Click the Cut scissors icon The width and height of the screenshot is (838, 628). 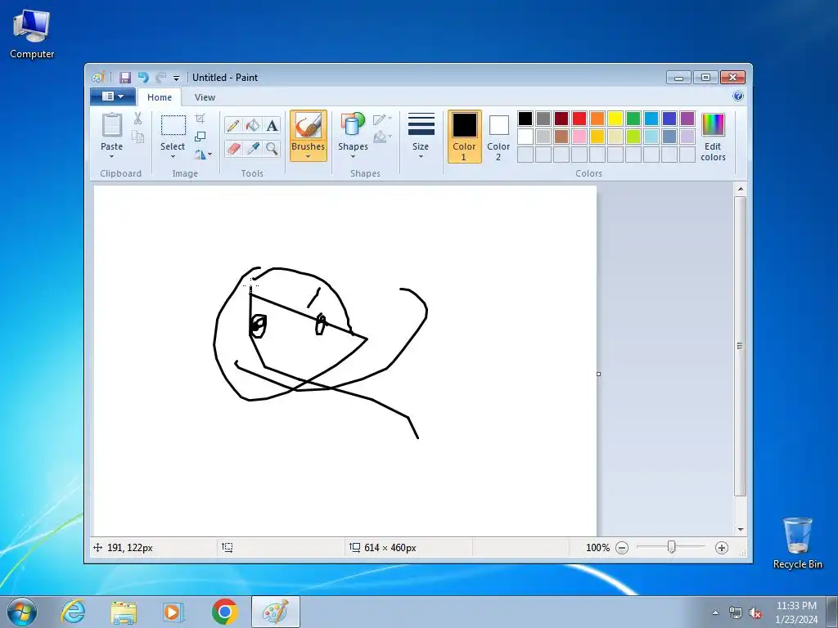pyautogui.click(x=137, y=119)
